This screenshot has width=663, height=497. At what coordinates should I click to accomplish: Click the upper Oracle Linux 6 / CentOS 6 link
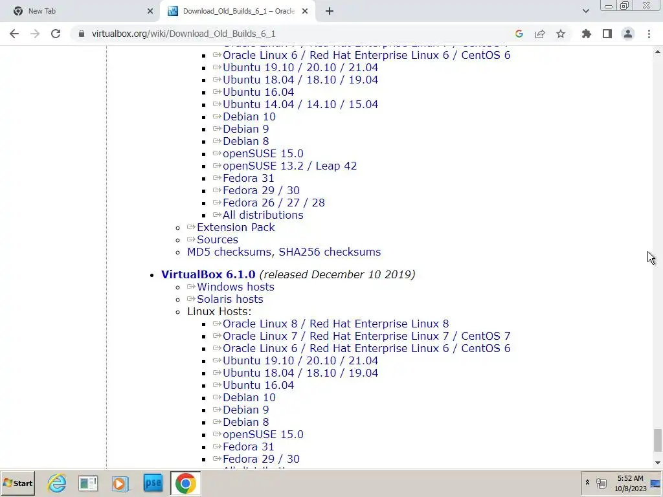(x=366, y=55)
